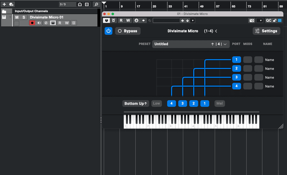Screen dimensions: 287x175
Task: Toggle the Low voice button
Action: pos(156,104)
